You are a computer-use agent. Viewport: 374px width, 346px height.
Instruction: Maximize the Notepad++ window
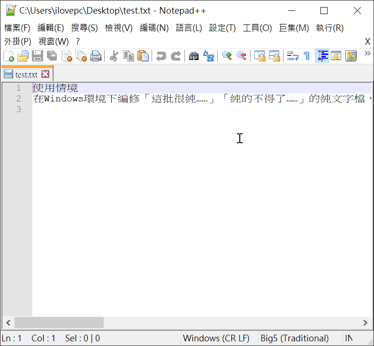[x=324, y=11]
